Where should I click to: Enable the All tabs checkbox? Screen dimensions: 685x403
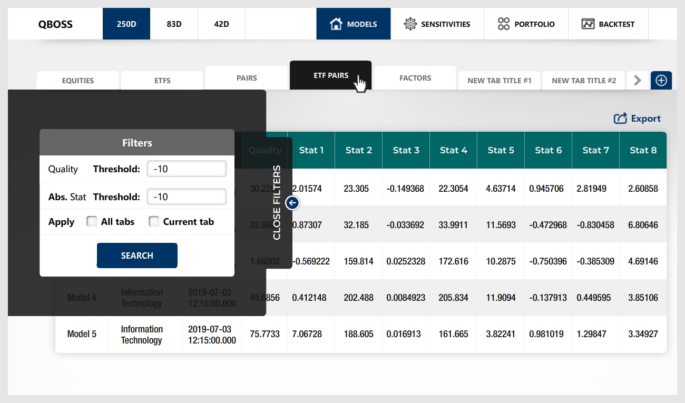tap(92, 222)
